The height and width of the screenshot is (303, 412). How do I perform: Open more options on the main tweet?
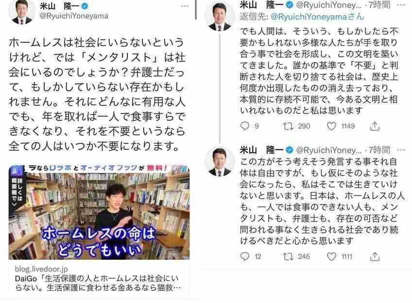point(185,6)
